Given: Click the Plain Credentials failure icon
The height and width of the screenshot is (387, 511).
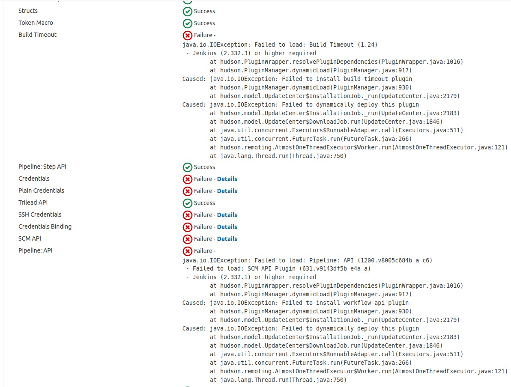Looking at the screenshot, I should [187, 191].
